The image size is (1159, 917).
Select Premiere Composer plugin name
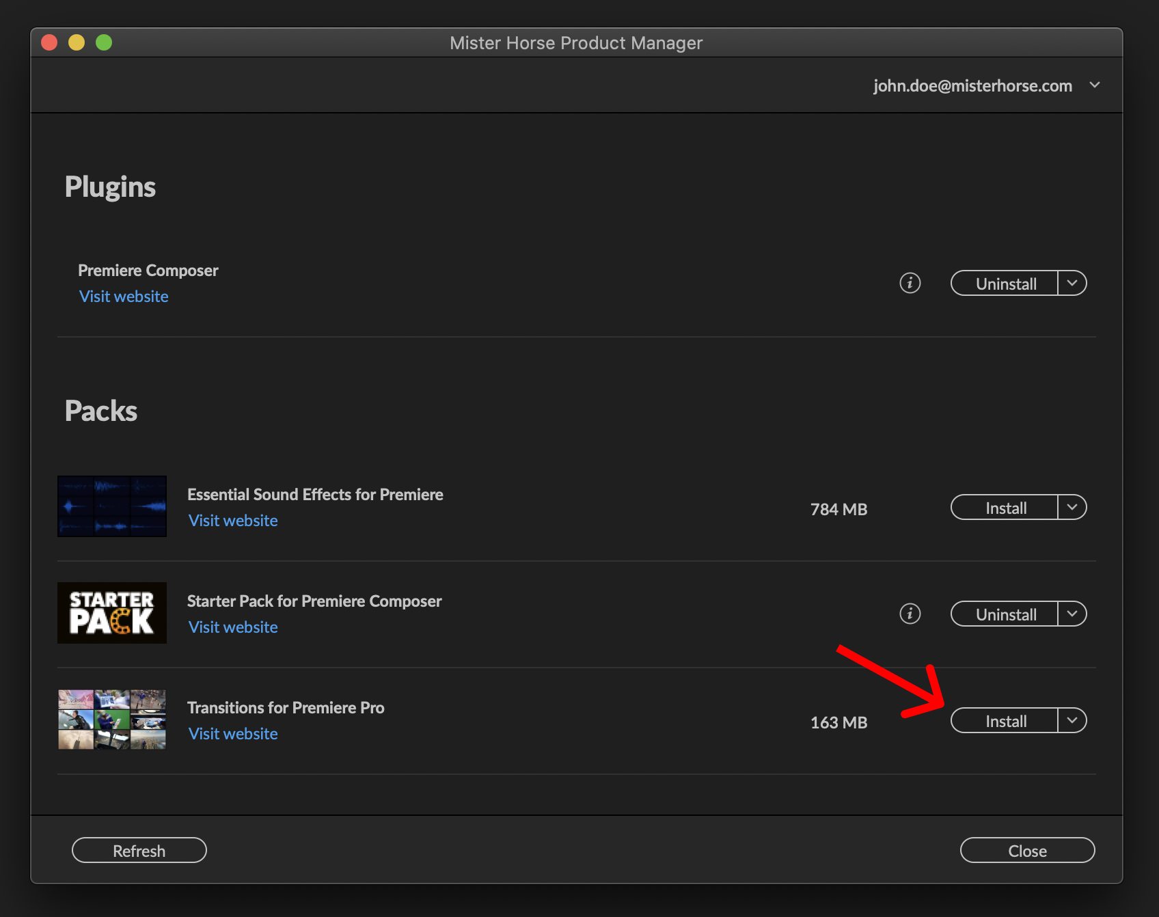tap(148, 271)
